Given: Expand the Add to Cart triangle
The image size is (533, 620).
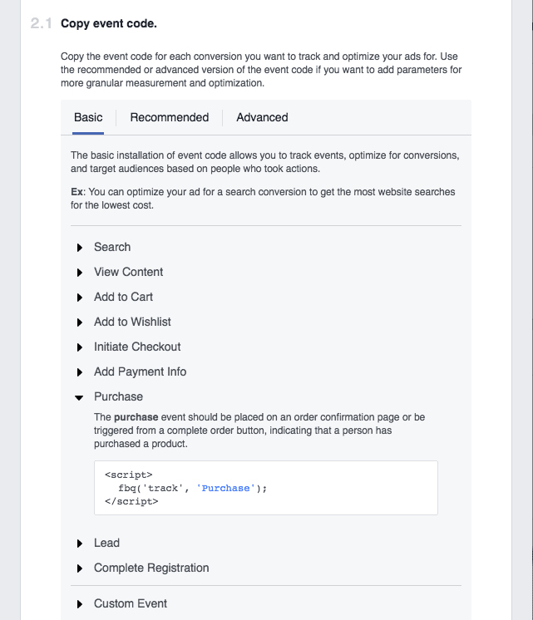Looking at the screenshot, I should point(80,298).
